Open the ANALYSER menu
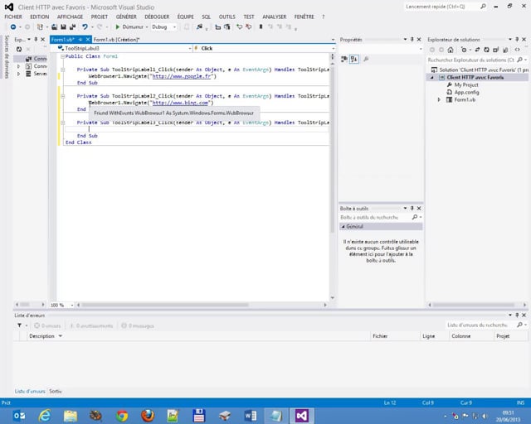Viewport: 531px width, 424px height. tap(275, 17)
